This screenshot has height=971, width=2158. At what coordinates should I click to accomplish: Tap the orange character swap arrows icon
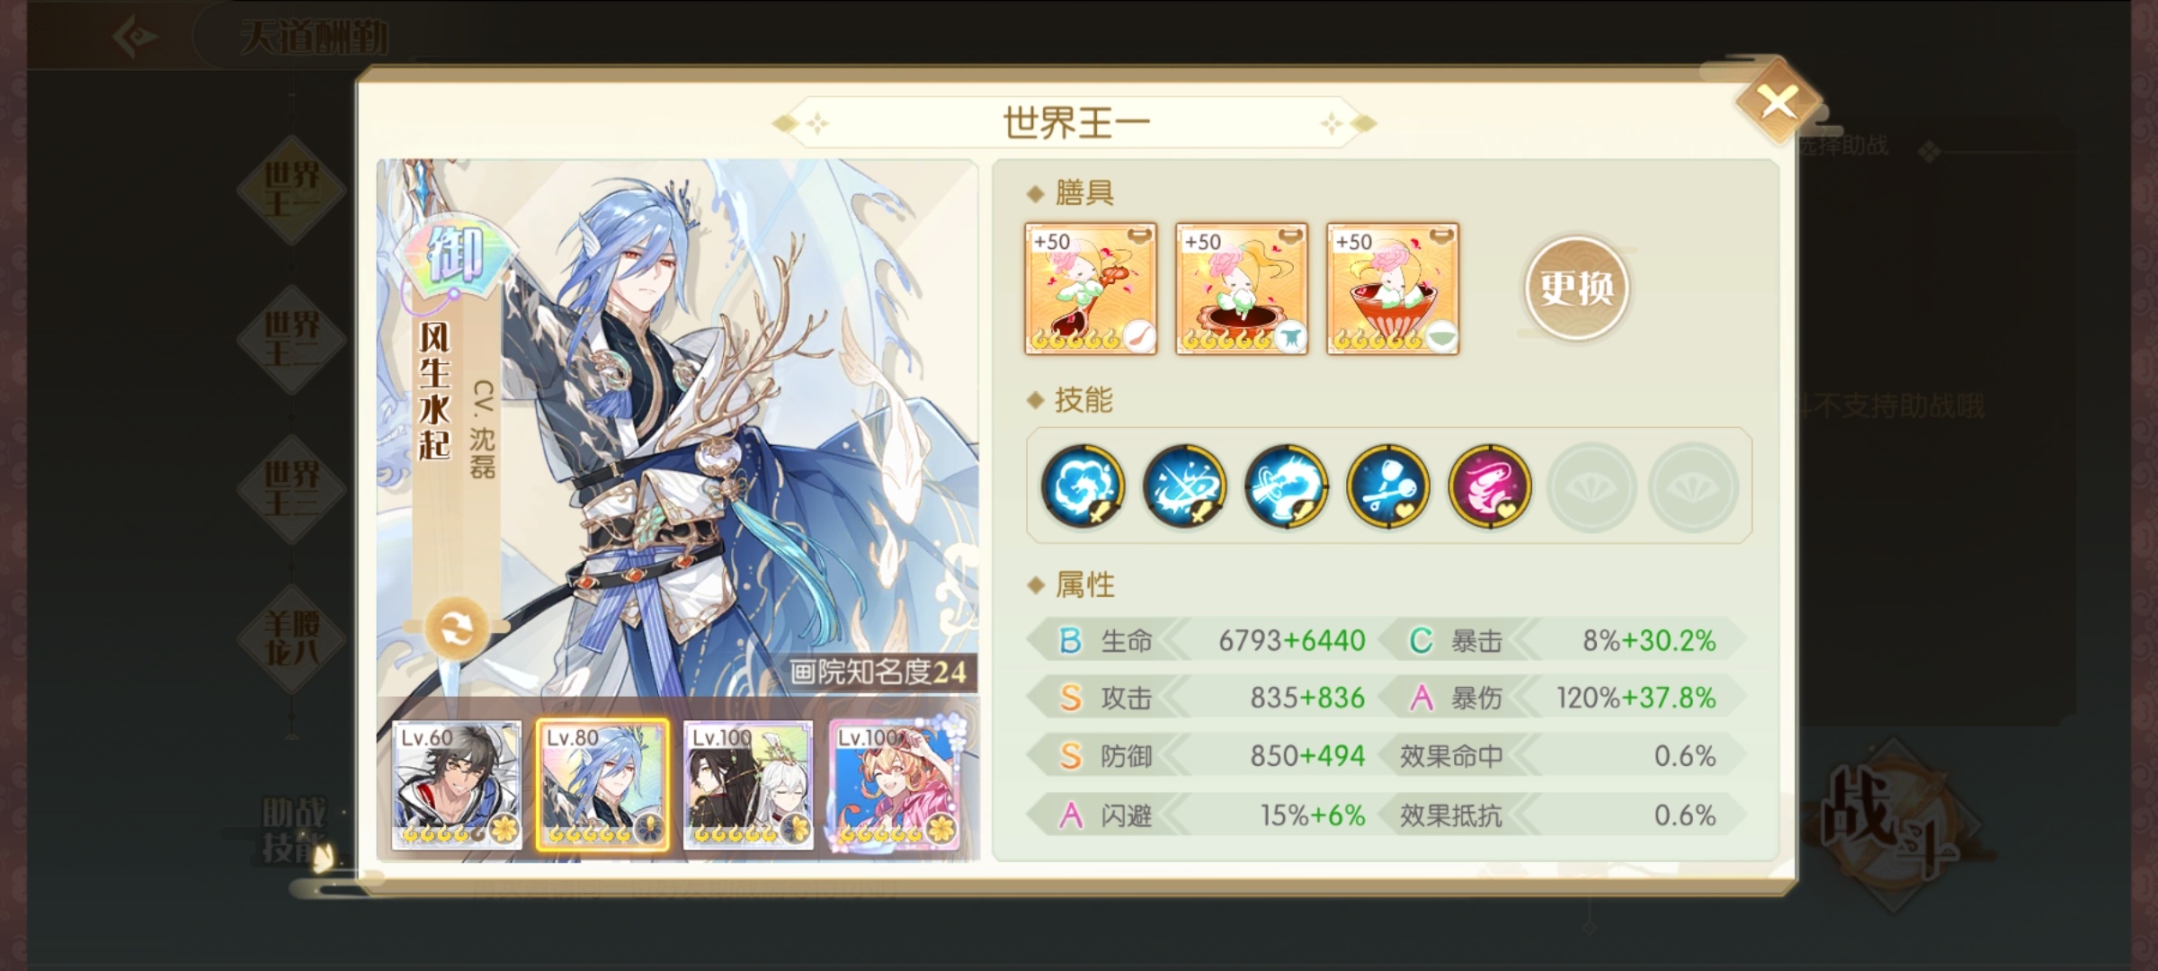[456, 628]
